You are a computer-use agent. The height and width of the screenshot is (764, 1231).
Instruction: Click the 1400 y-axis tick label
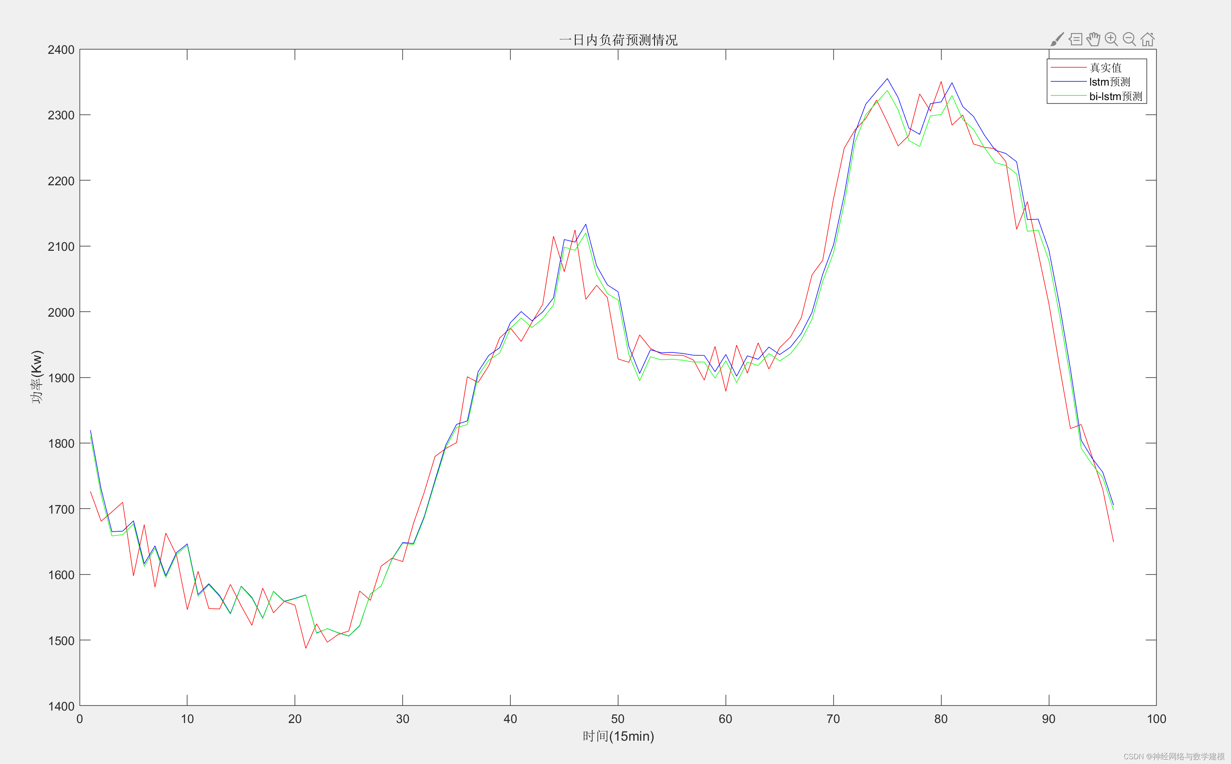point(61,706)
